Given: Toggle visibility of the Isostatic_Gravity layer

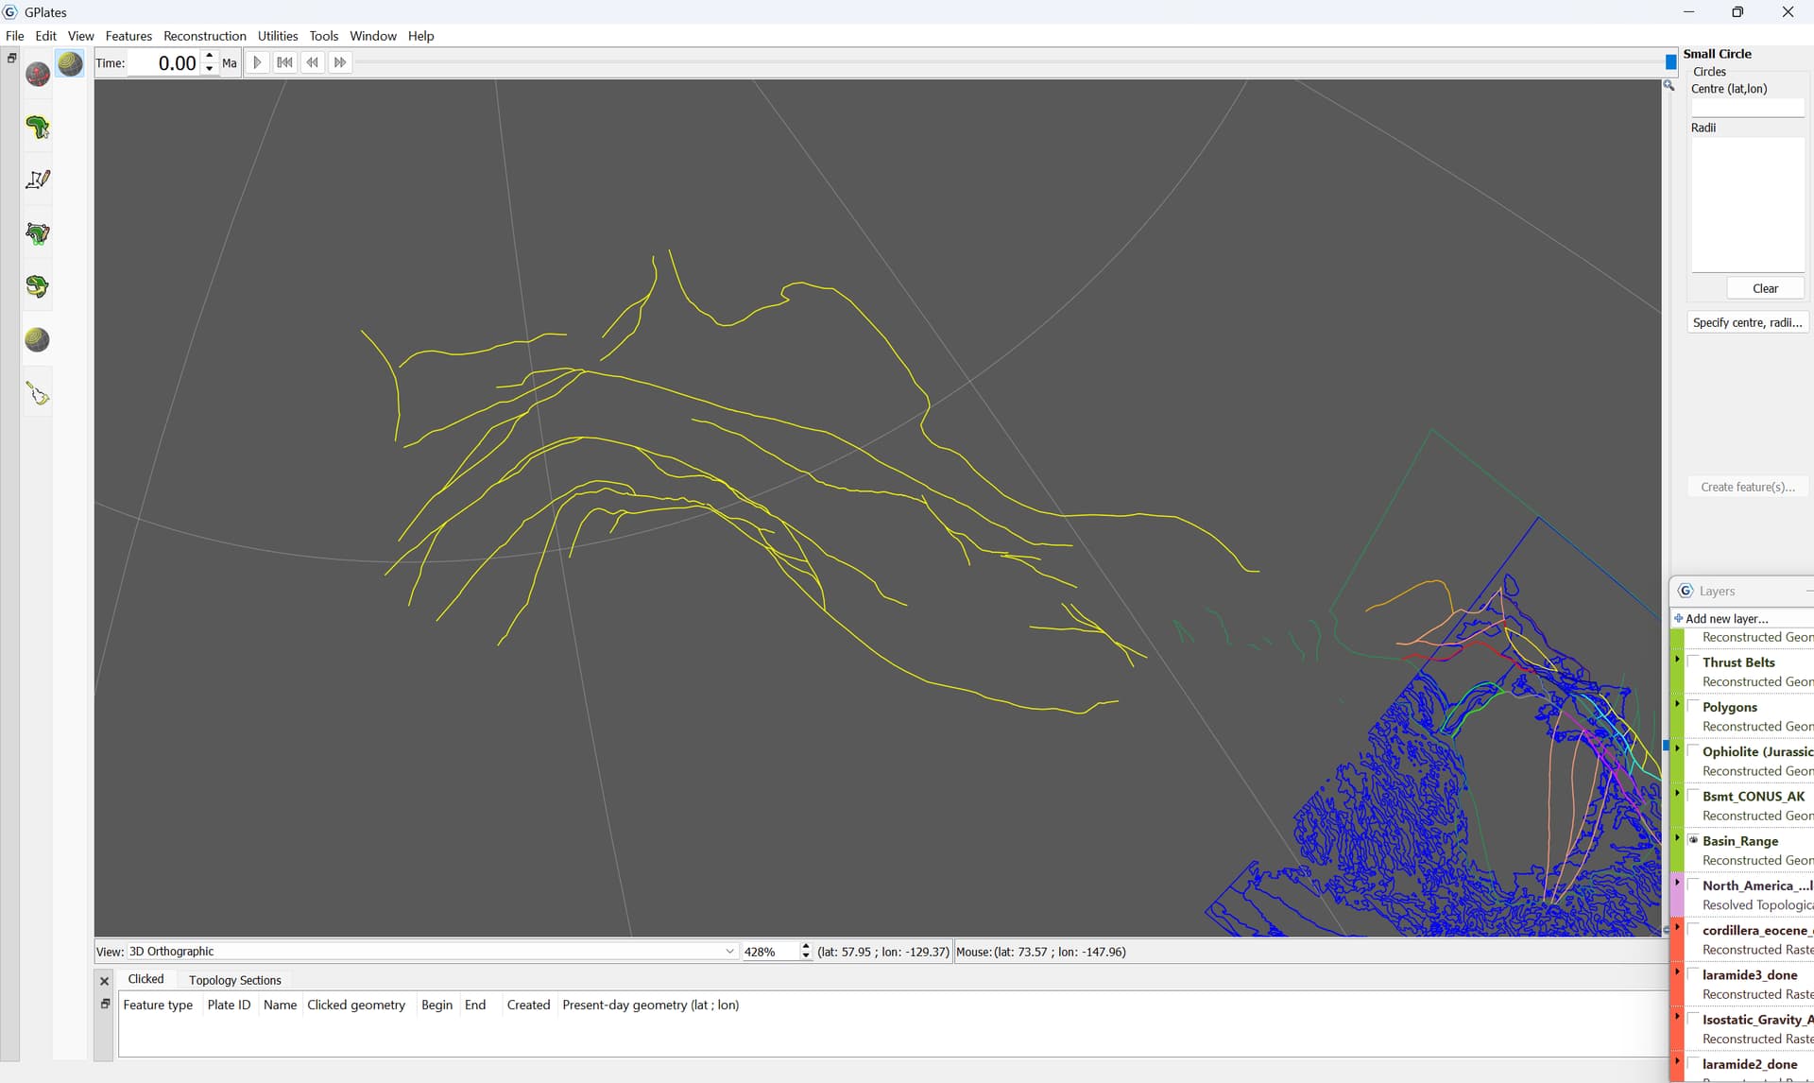Looking at the screenshot, I should coord(1694,1018).
